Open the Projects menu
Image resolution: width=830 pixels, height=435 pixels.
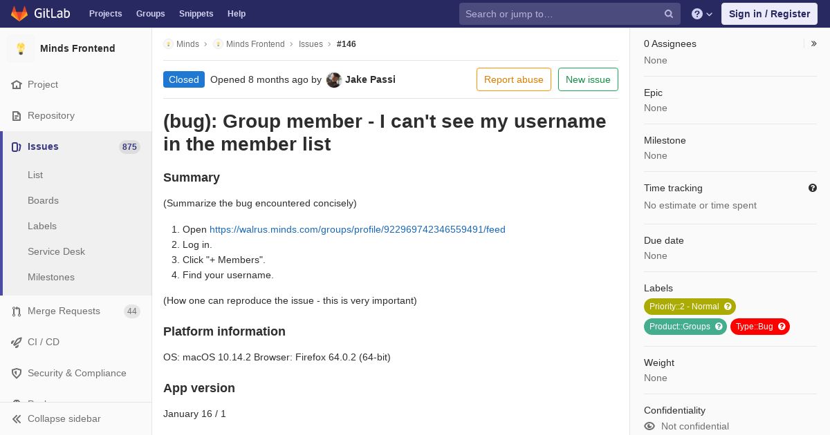(106, 14)
